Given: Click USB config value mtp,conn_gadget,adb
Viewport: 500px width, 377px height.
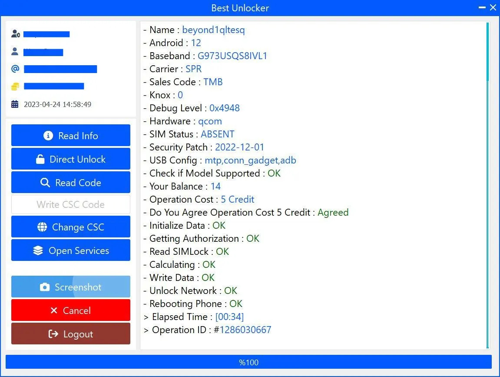Looking at the screenshot, I should pyautogui.click(x=250, y=160).
